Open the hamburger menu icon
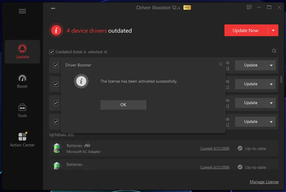The image size is (286, 192). pyautogui.click(x=22, y=11)
